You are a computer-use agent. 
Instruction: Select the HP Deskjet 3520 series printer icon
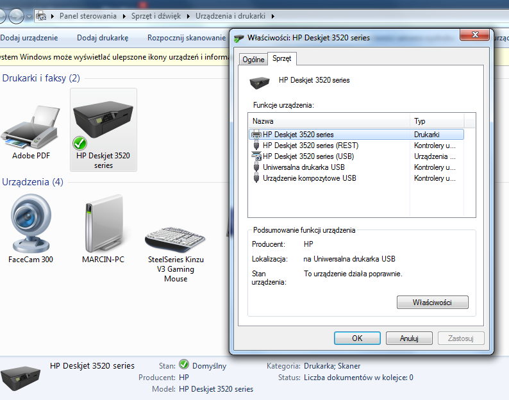[103, 120]
